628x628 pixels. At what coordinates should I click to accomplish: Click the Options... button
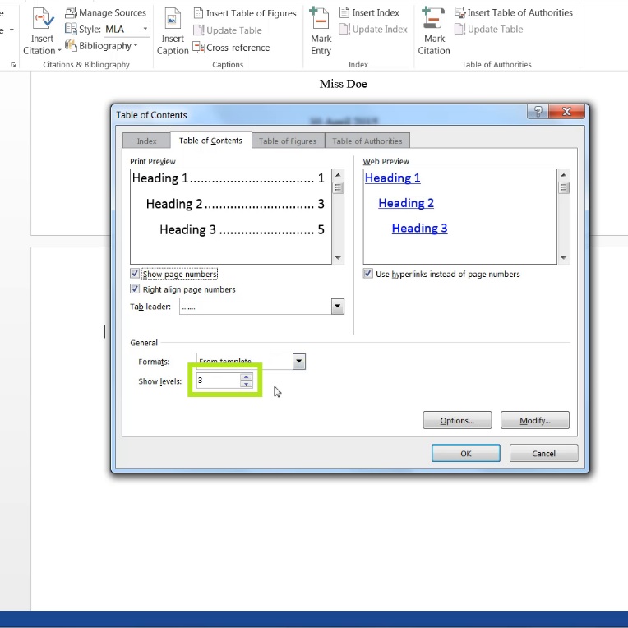pyautogui.click(x=457, y=420)
